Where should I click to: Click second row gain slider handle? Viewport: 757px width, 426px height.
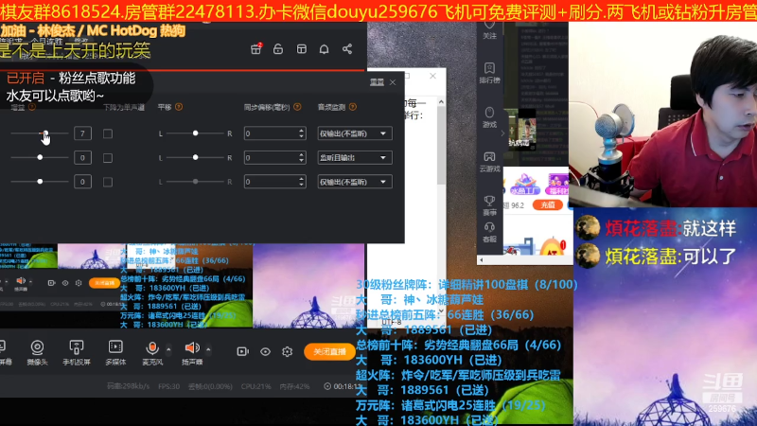coord(40,157)
